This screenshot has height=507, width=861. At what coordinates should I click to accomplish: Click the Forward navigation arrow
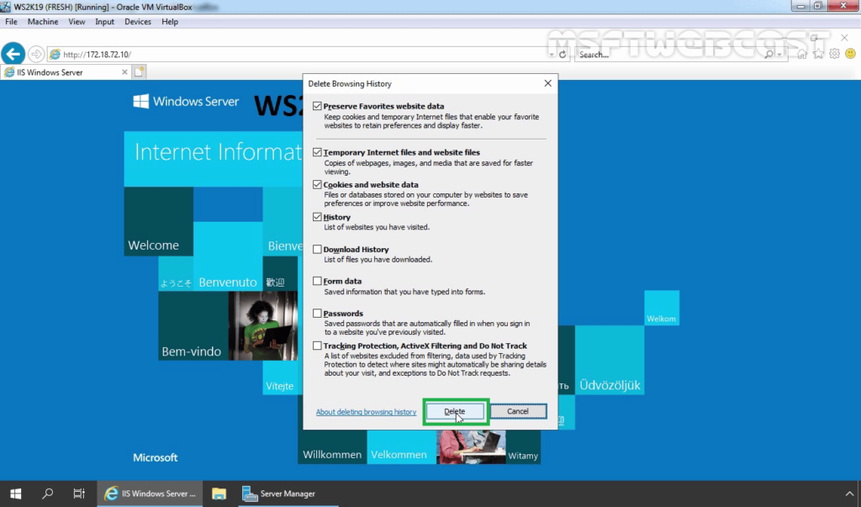click(x=36, y=54)
